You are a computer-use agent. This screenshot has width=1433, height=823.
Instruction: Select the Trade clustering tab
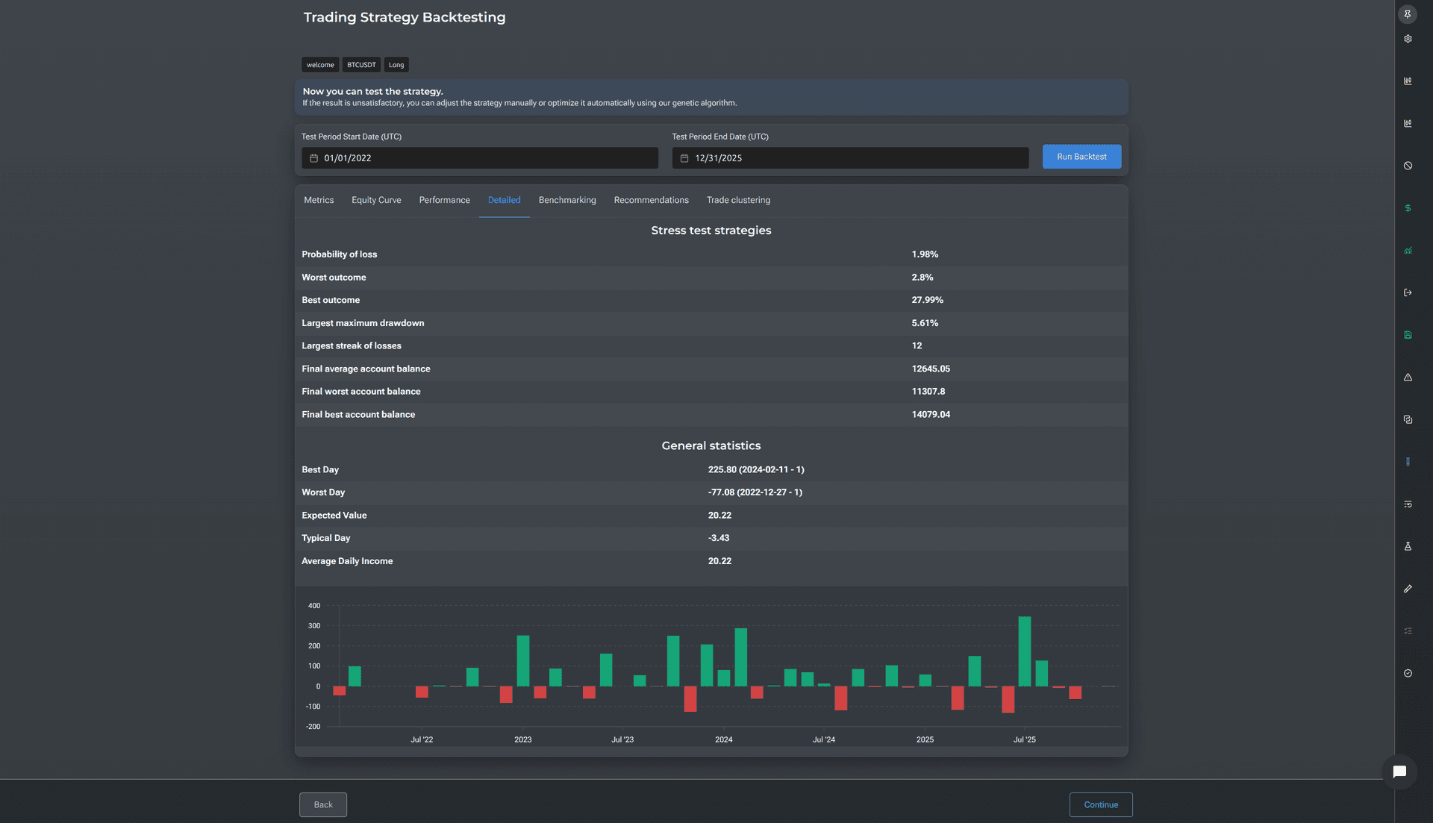738,200
